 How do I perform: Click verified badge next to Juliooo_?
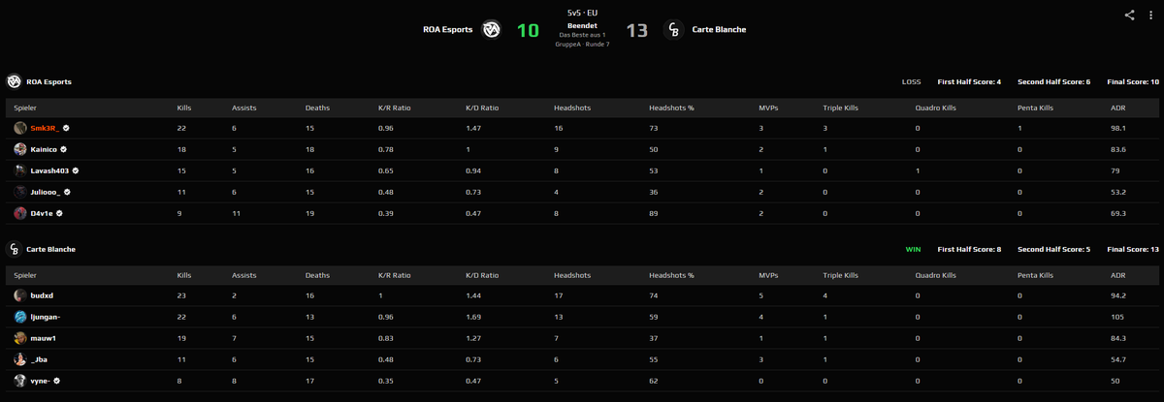(x=68, y=192)
